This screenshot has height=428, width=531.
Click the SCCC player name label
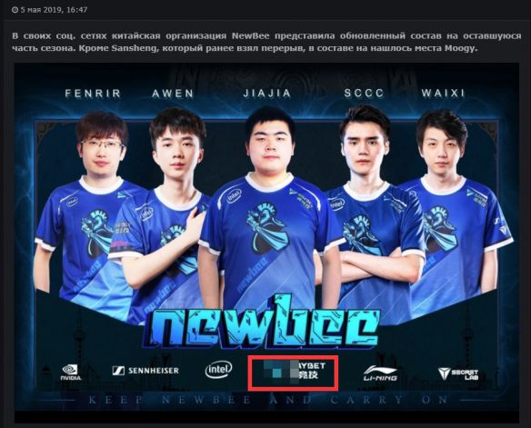pos(364,93)
